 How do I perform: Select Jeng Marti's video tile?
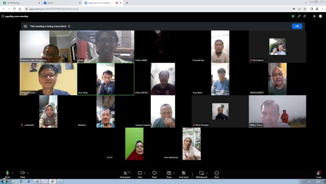[220, 79]
